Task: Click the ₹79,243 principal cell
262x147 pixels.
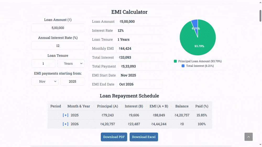Action: coord(108,115)
